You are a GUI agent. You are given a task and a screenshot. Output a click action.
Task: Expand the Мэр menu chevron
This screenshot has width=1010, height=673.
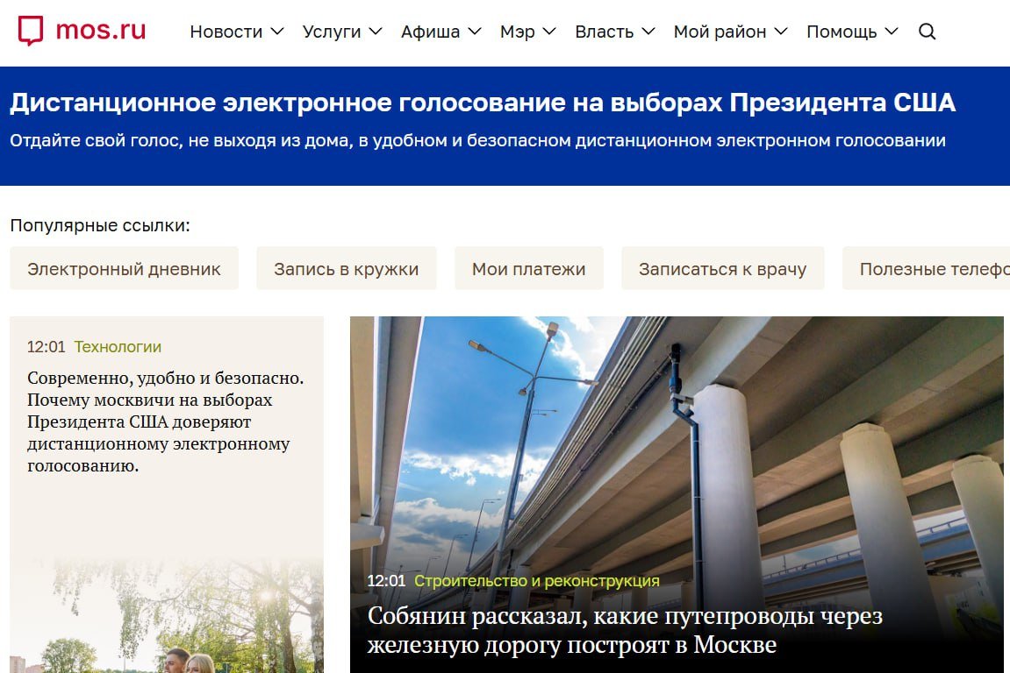(x=550, y=32)
